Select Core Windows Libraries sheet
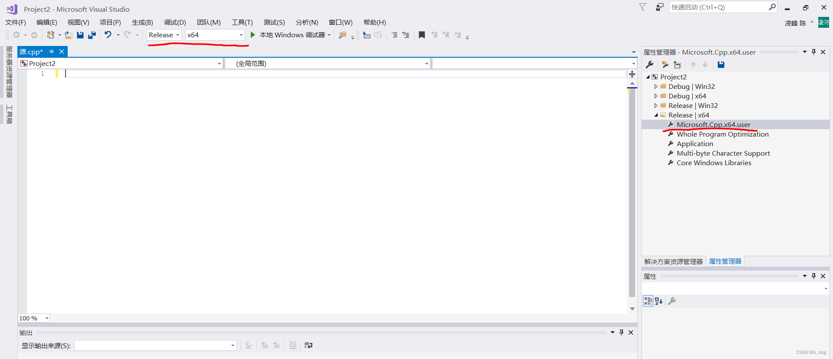Viewport: 833px width, 359px height. (x=714, y=163)
